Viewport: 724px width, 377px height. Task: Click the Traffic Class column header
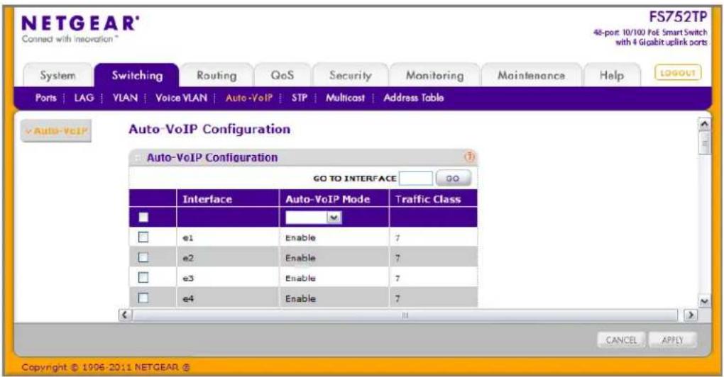[434, 199]
